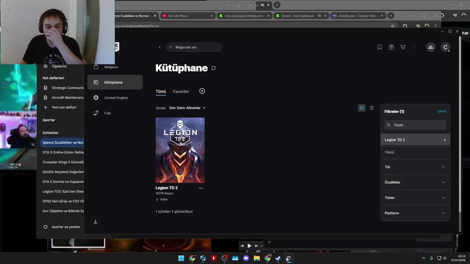This screenshot has width=470, height=264.
Task: Switch to the Favoriler tab
Action: [x=181, y=91]
